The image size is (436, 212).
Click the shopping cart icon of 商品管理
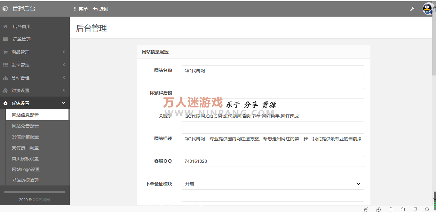(x=5, y=52)
